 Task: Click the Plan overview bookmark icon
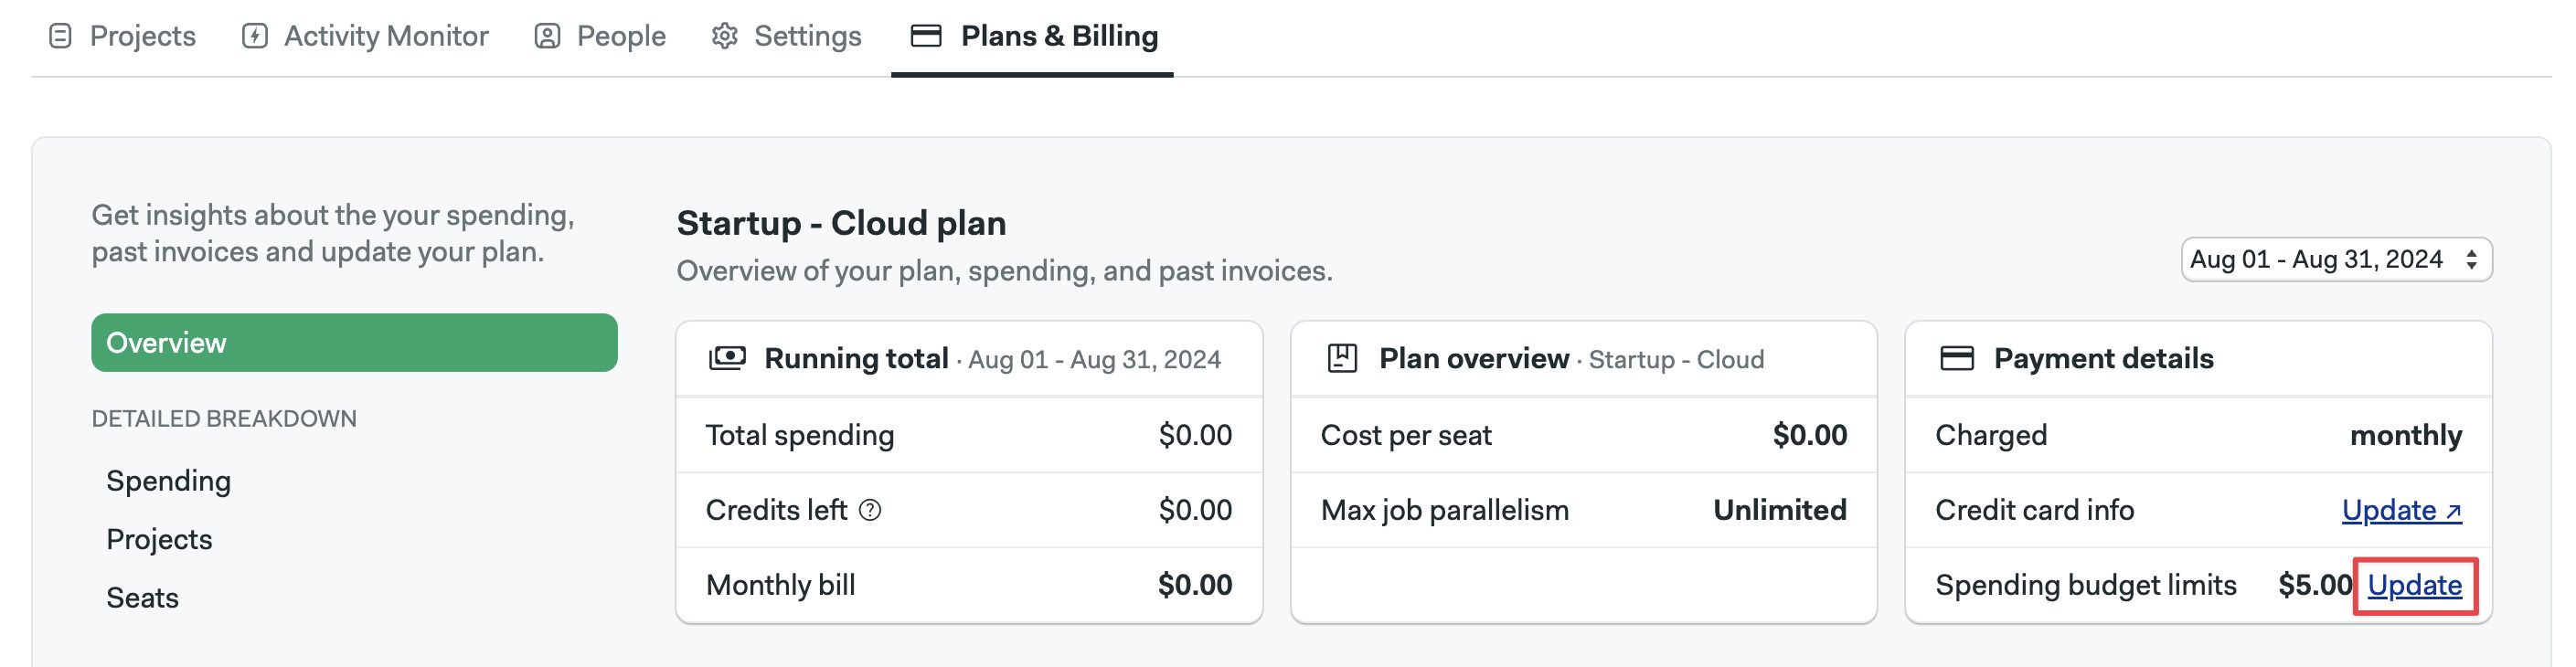pos(1342,358)
